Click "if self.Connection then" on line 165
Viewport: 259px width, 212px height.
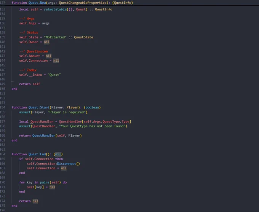click(41, 159)
